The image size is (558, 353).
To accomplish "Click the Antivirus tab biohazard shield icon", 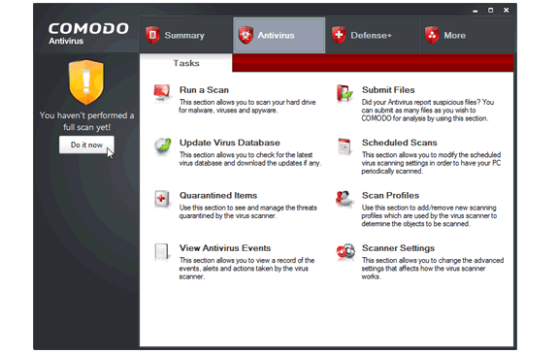I will click(246, 35).
